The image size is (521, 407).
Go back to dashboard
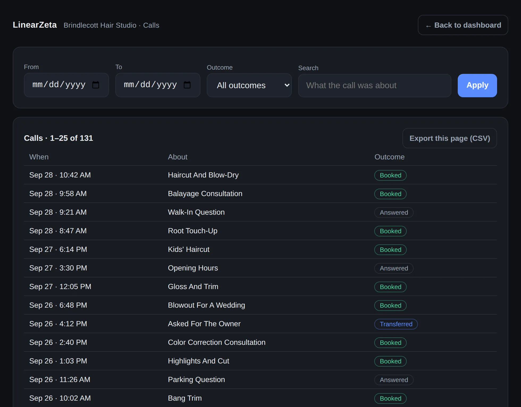(x=463, y=25)
